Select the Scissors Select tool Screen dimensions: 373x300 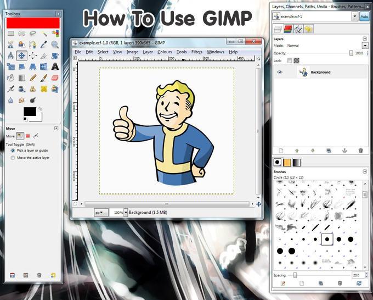(x=11, y=45)
